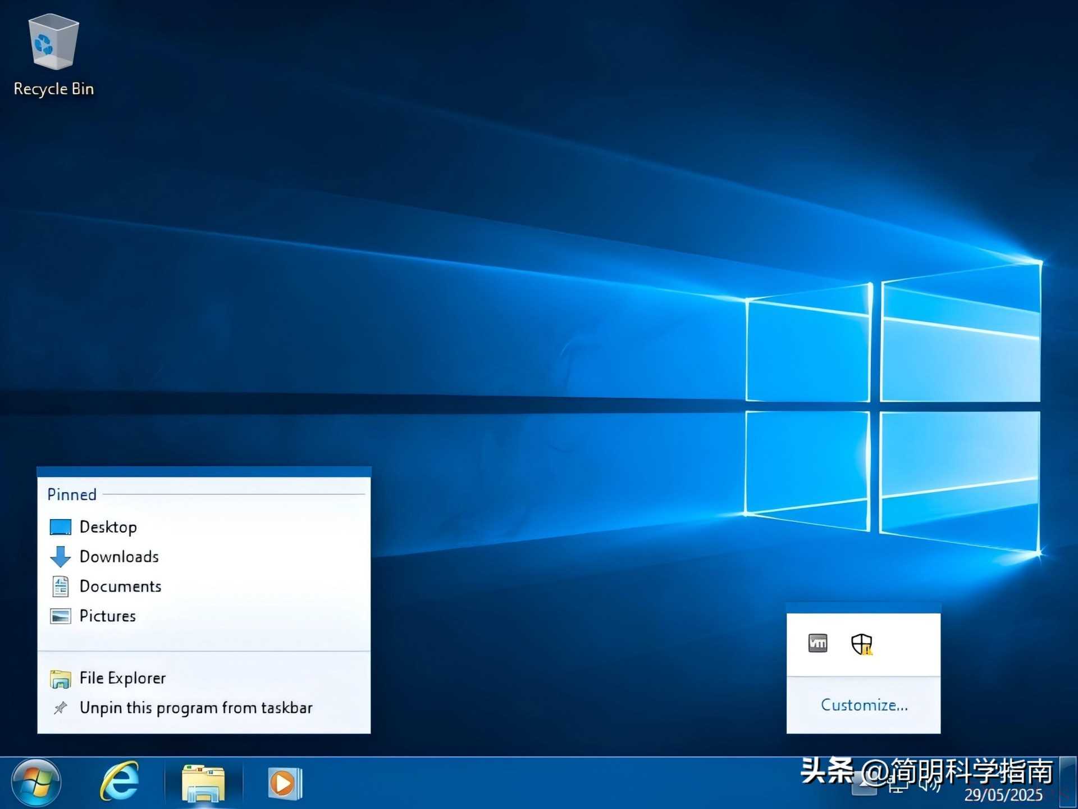Open the Start menu orb
1078x809 pixels.
[36, 782]
